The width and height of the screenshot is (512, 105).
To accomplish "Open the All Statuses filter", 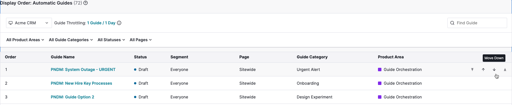I will coord(111,40).
